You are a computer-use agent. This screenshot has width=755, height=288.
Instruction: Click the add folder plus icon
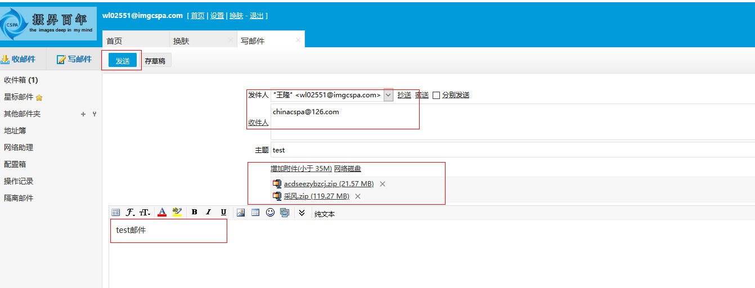[83, 114]
